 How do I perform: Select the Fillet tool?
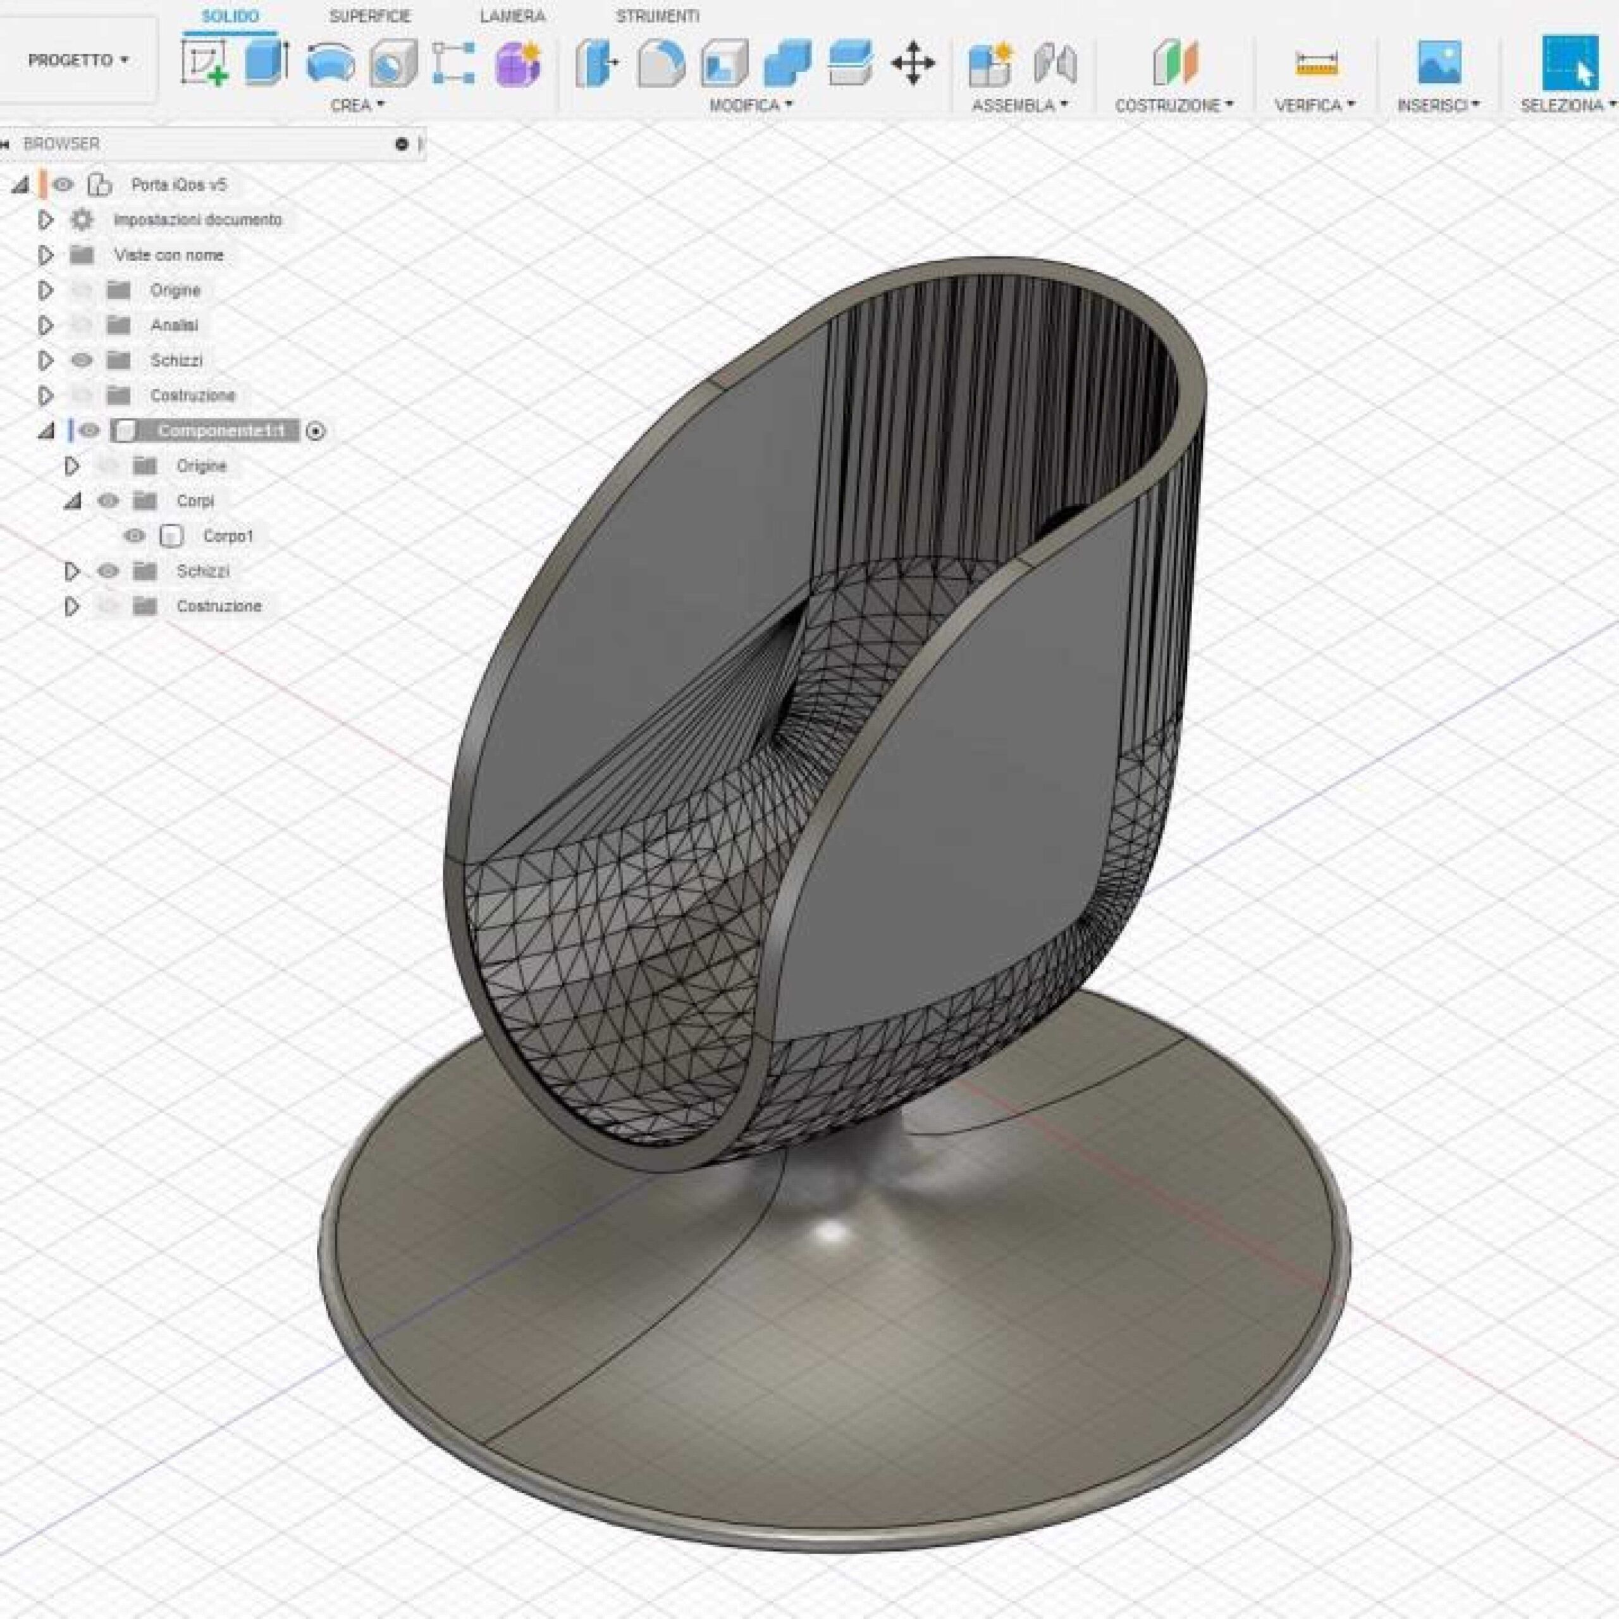pyautogui.click(x=660, y=64)
